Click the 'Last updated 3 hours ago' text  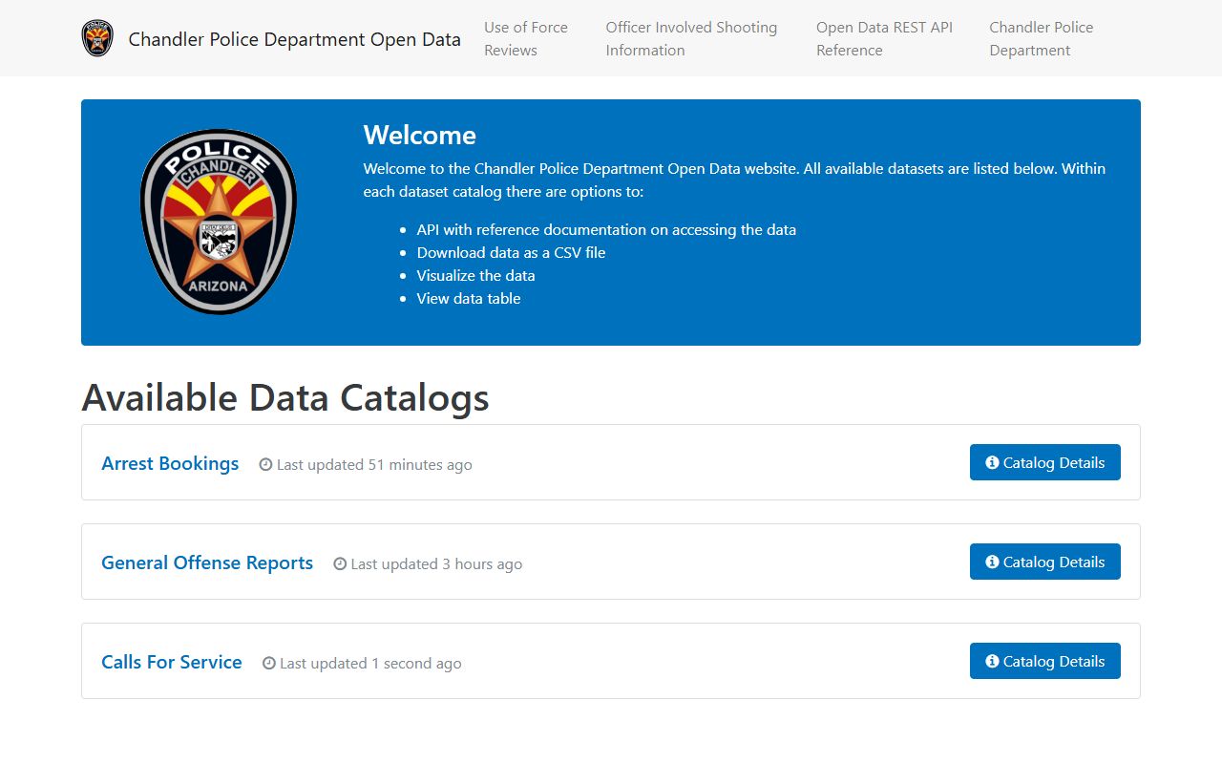436,563
